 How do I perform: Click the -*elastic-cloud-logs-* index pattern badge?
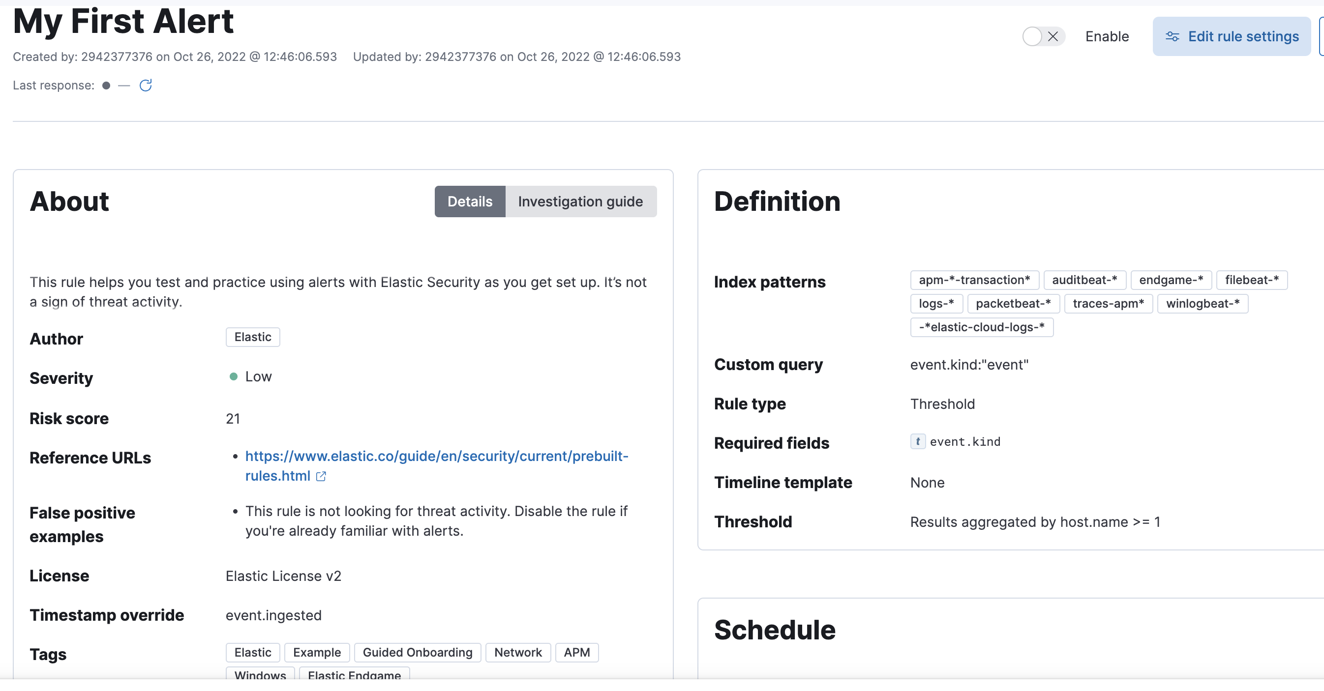tap(981, 327)
